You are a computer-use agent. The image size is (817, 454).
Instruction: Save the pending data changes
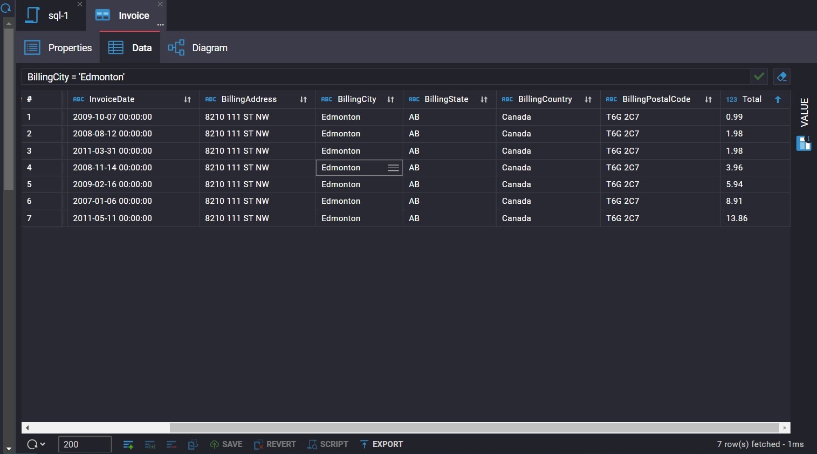click(x=226, y=444)
